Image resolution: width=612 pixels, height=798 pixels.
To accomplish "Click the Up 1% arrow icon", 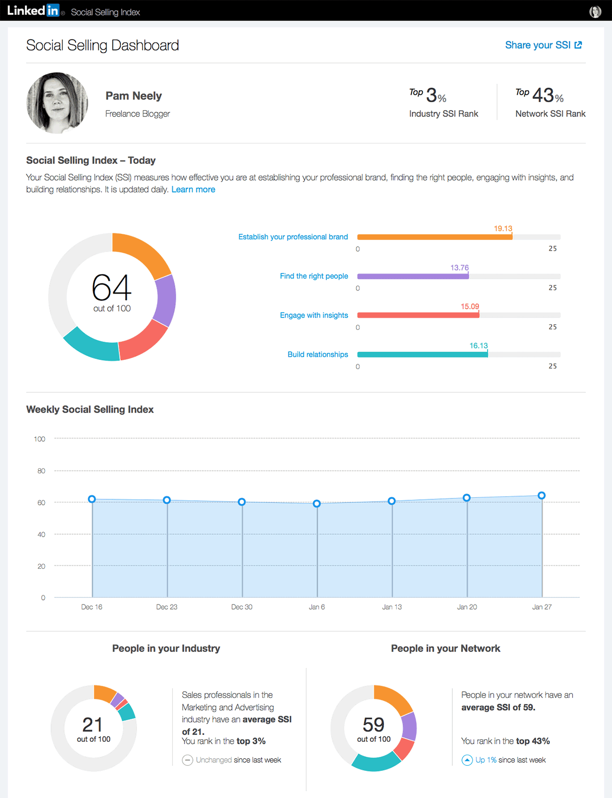I will (x=467, y=760).
